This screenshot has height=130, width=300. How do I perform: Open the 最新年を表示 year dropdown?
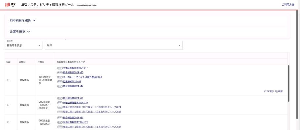point(23,45)
